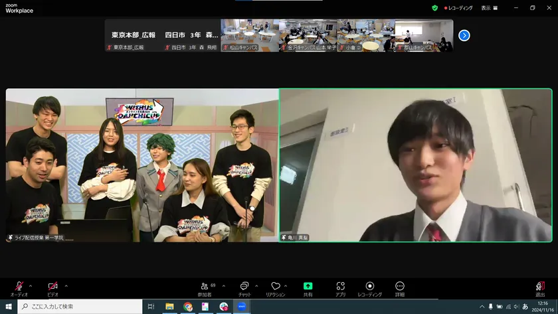Select the 郡山キャンパス participant thumbnail
The image size is (558, 314).
pyautogui.click(x=424, y=35)
